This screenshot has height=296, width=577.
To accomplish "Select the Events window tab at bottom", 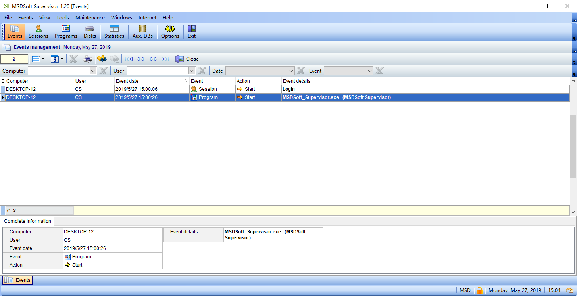I will pos(17,280).
